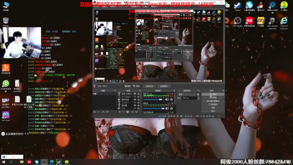
Task: Open Internet Explorer desktop shortcut
Action: click(x=284, y=23)
